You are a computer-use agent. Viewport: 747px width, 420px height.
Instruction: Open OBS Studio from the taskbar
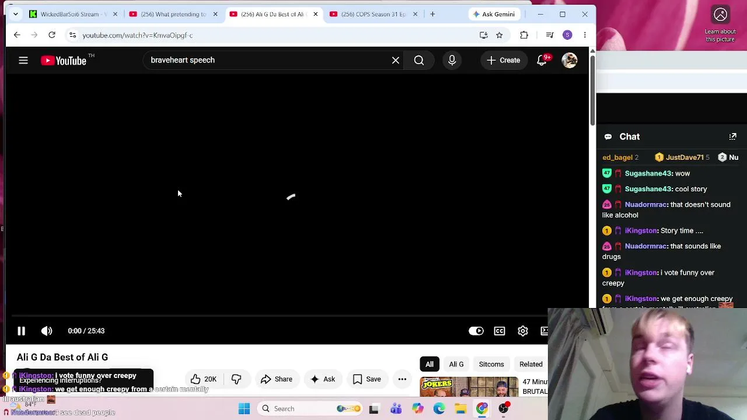pos(504,408)
